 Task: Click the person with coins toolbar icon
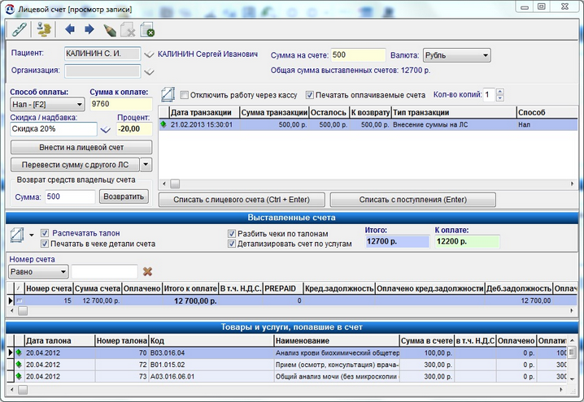(x=44, y=30)
